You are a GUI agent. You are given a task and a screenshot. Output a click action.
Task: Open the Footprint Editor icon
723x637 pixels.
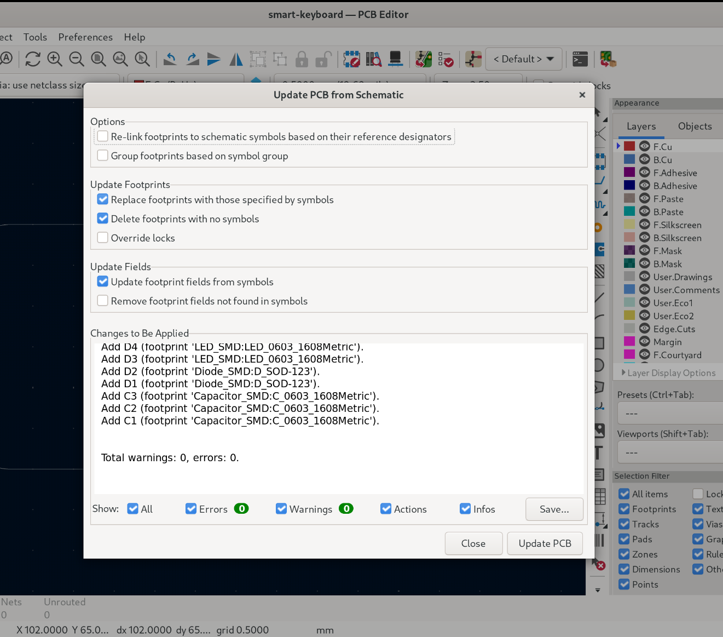351,59
